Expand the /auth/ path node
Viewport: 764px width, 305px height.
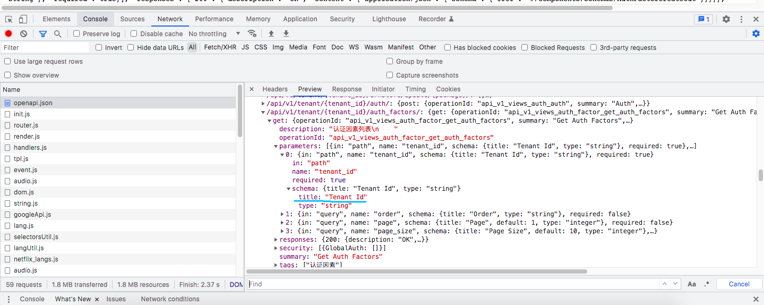coord(263,104)
